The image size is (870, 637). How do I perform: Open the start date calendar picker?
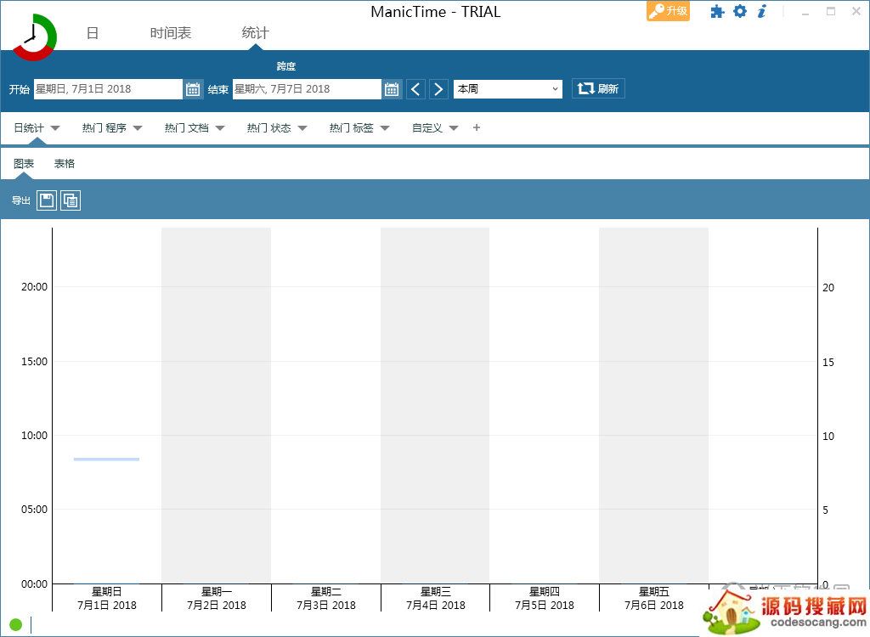click(x=193, y=89)
